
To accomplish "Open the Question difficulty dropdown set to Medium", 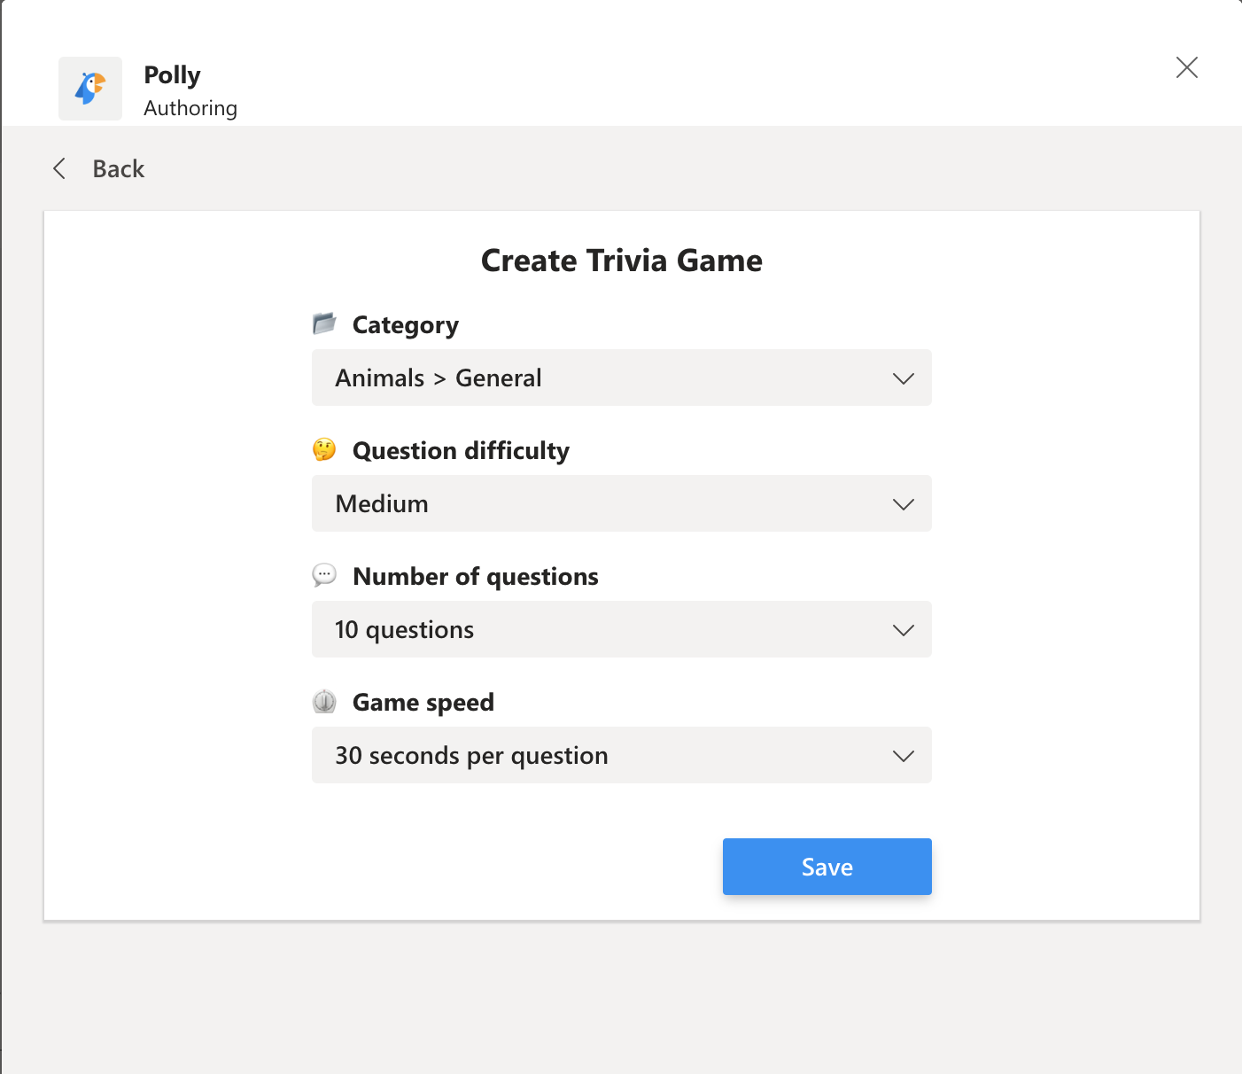I will click(x=620, y=503).
